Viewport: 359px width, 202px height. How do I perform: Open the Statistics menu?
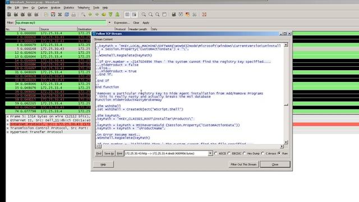coord(68,7)
